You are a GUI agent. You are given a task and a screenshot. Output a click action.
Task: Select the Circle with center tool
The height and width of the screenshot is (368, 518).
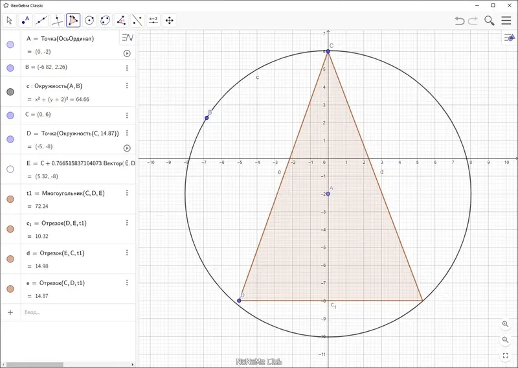[89, 21]
